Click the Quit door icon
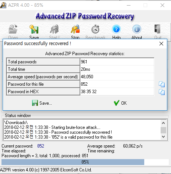The image size is (171, 174). [x=158, y=29]
